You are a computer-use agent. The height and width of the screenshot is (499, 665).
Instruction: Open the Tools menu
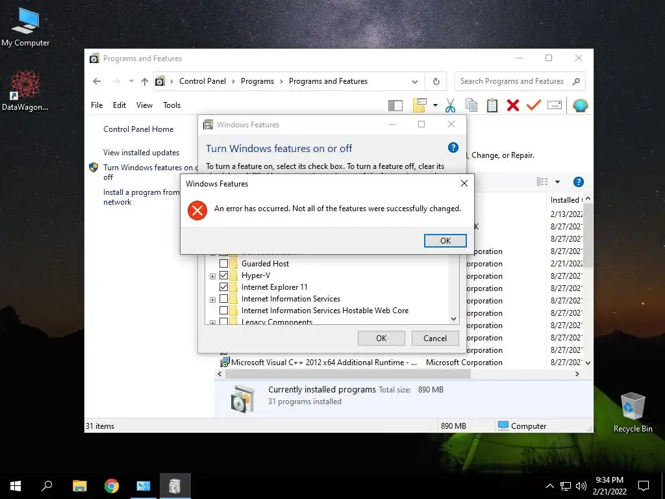(171, 105)
